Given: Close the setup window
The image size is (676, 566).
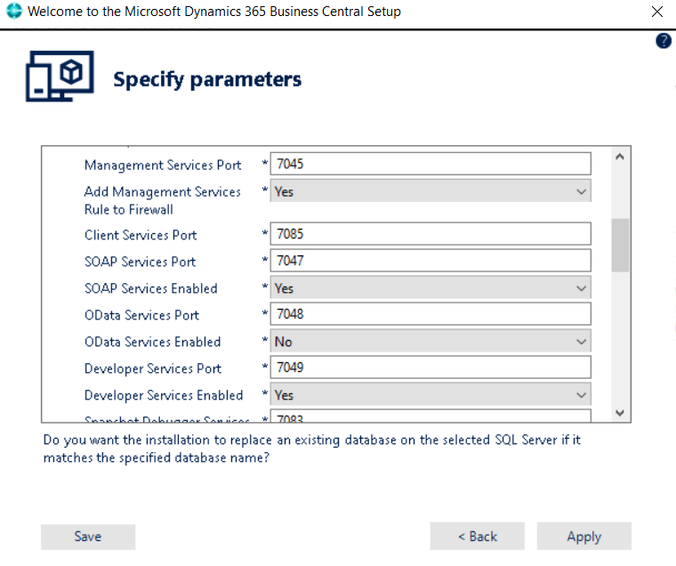Looking at the screenshot, I should (x=657, y=12).
